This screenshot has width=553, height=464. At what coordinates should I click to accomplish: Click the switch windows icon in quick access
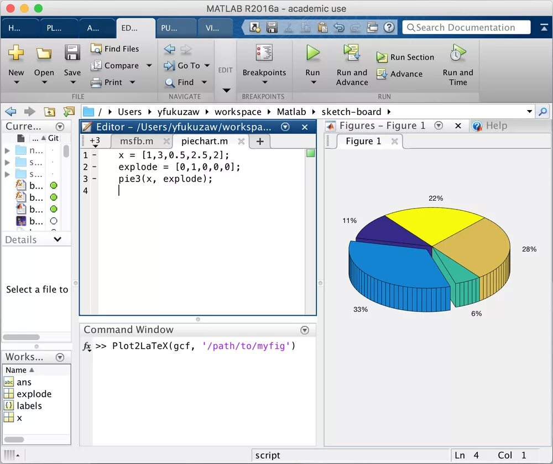372,27
